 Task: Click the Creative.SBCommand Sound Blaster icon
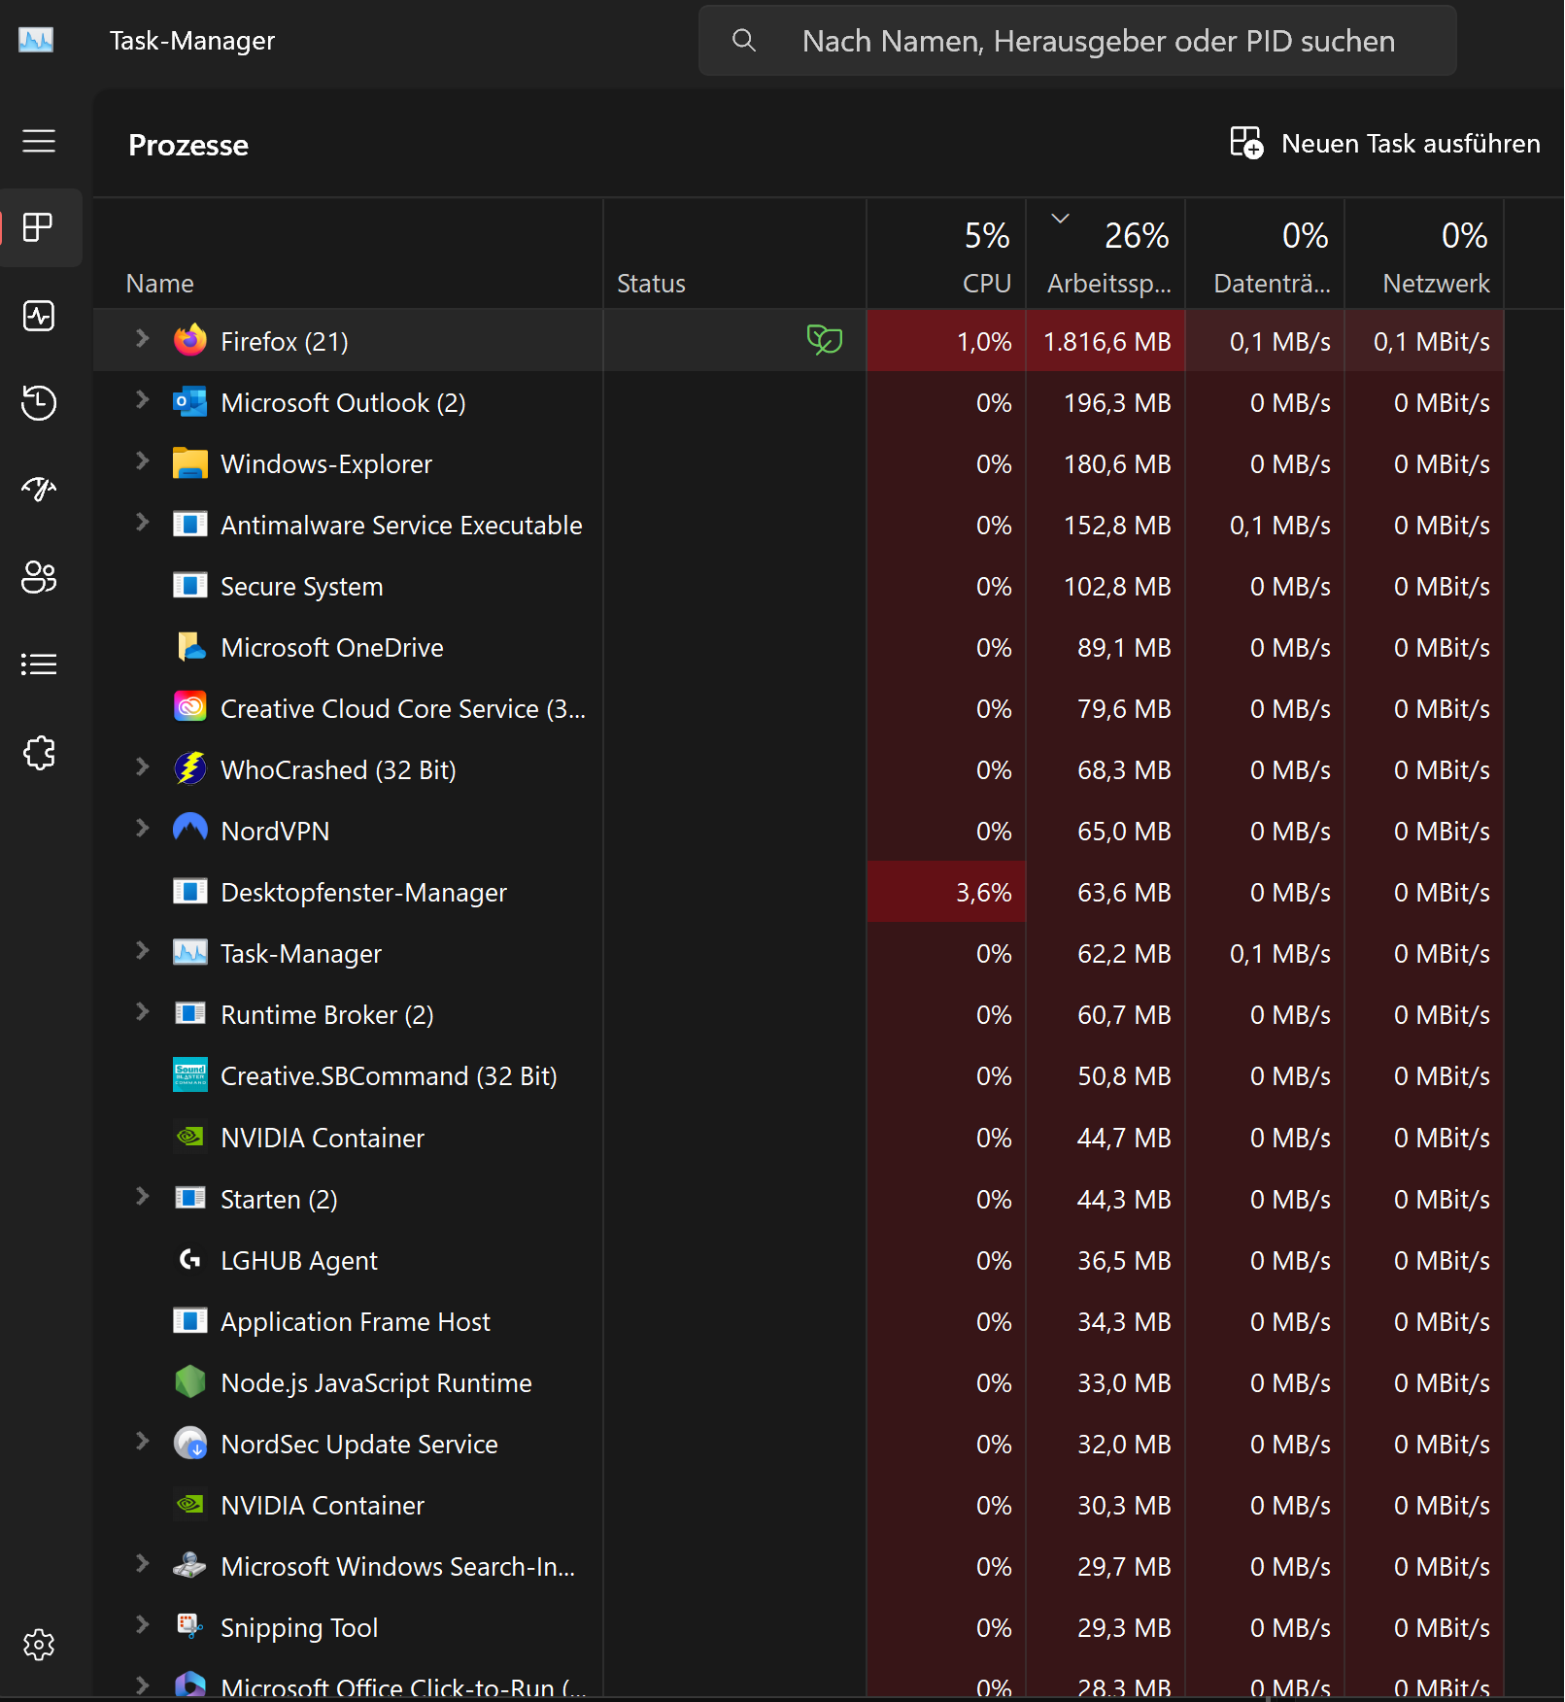coord(190,1074)
